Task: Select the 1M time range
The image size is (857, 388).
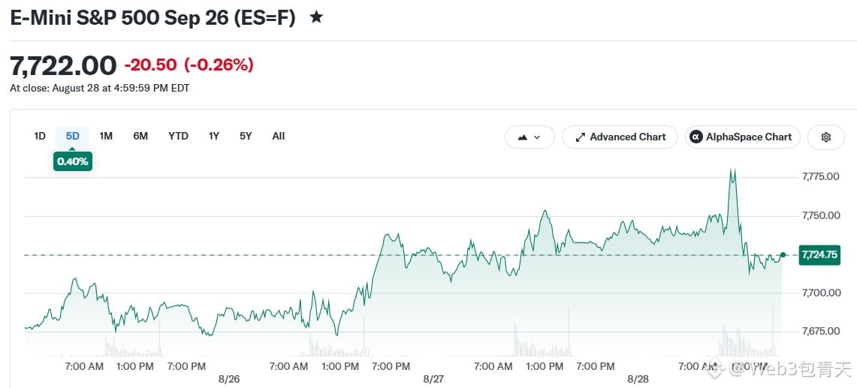Action: [x=106, y=136]
